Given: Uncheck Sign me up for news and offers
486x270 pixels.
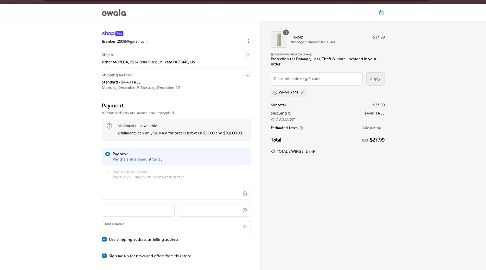Looking at the screenshot, I should [104, 256].
